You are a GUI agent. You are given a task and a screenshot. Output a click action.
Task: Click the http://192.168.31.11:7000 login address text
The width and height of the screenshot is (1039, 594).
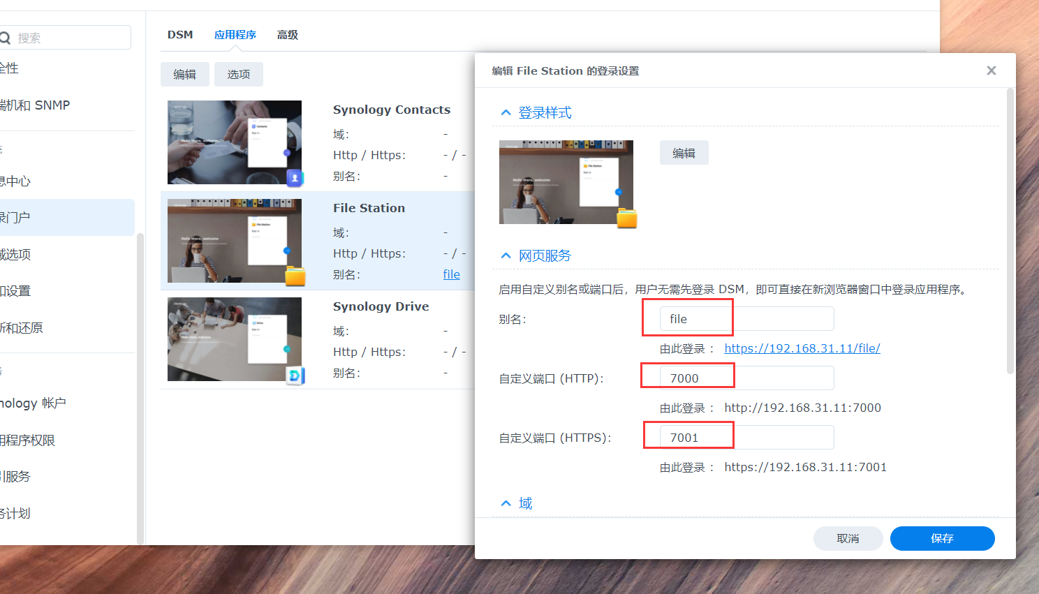tap(803, 408)
